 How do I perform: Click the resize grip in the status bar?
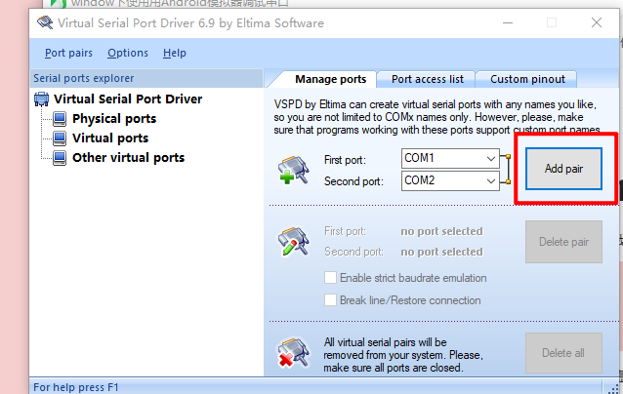[613, 388]
